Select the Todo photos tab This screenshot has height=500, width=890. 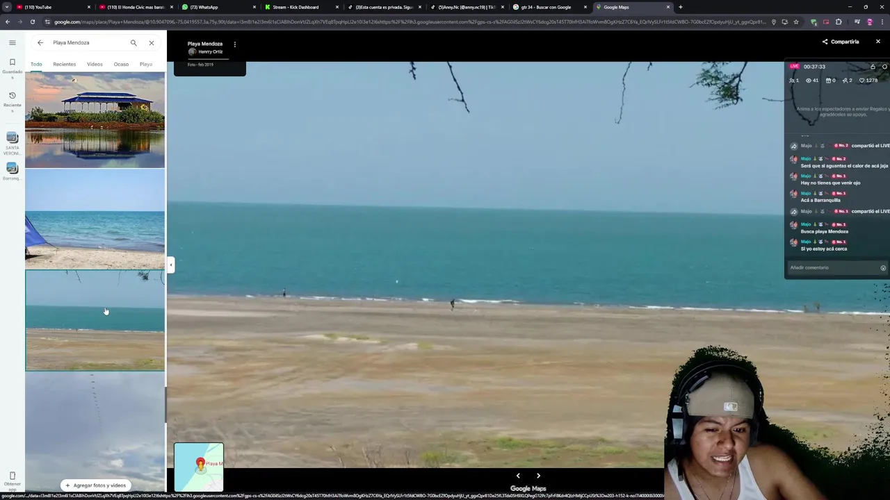[36, 65]
